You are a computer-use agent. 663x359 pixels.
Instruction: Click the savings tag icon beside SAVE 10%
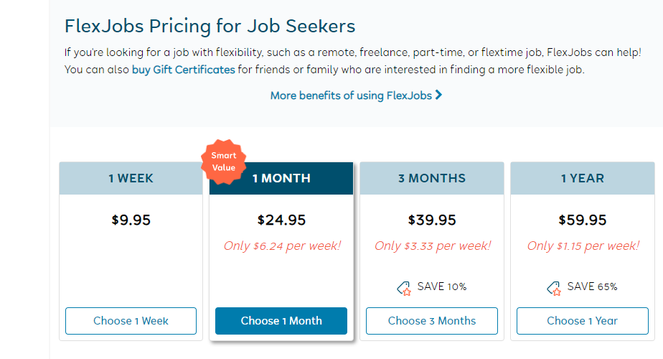pos(404,288)
